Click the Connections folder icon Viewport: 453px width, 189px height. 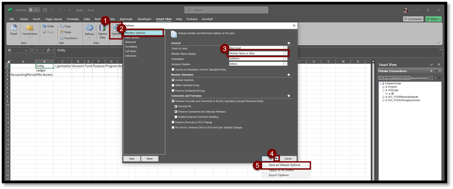pyautogui.click(x=30, y=28)
